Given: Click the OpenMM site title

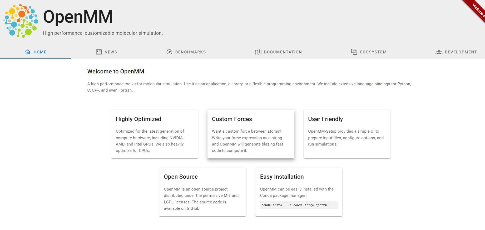Looking at the screenshot, I should (78, 17).
